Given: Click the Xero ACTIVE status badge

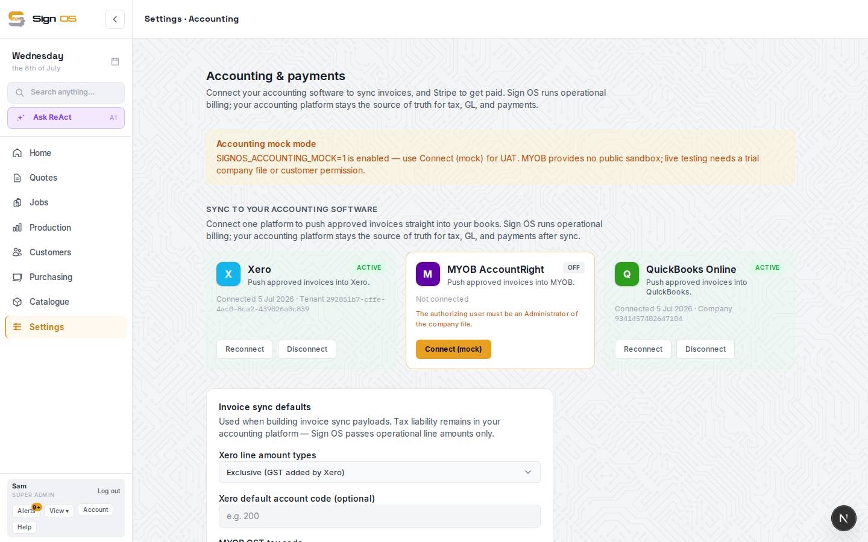Looking at the screenshot, I should coord(369,267).
